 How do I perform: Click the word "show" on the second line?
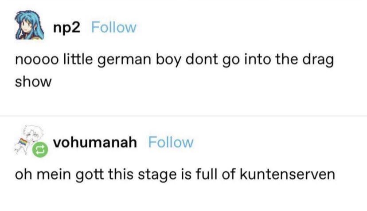tap(34, 82)
